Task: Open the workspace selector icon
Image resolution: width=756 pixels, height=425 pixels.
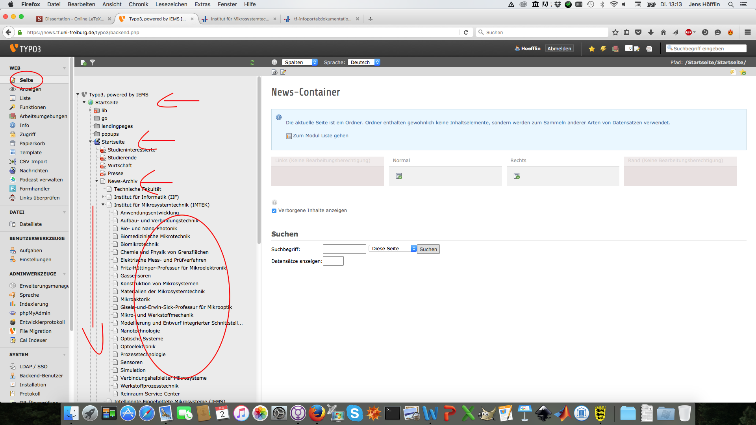Action: (x=615, y=49)
